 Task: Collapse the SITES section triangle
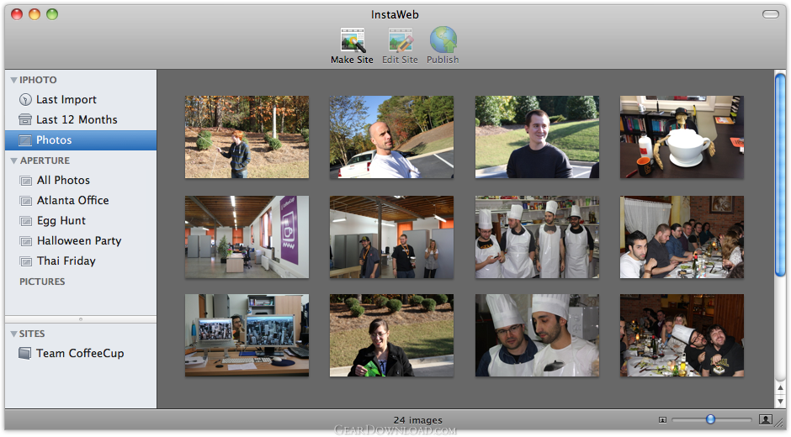click(13, 334)
